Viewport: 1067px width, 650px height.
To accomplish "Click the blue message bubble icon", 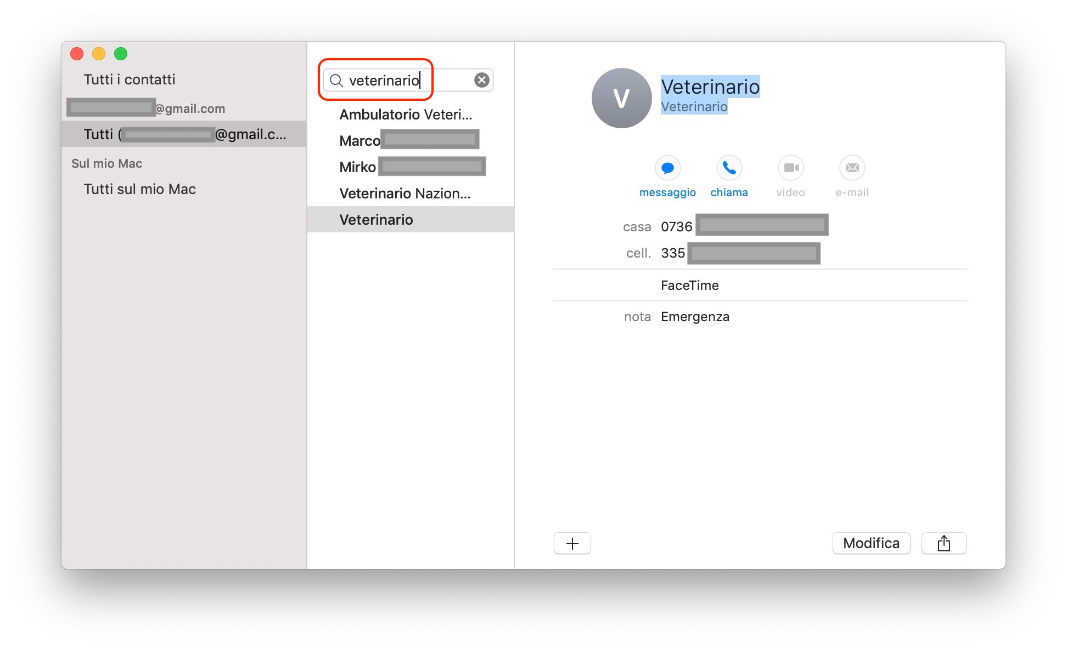I will [667, 168].
